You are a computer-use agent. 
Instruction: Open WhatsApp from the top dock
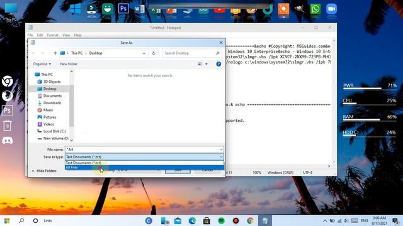click(x=315, y=9)
